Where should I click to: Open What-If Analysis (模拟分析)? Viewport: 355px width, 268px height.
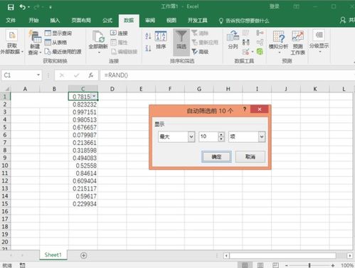tap(278, 42)
